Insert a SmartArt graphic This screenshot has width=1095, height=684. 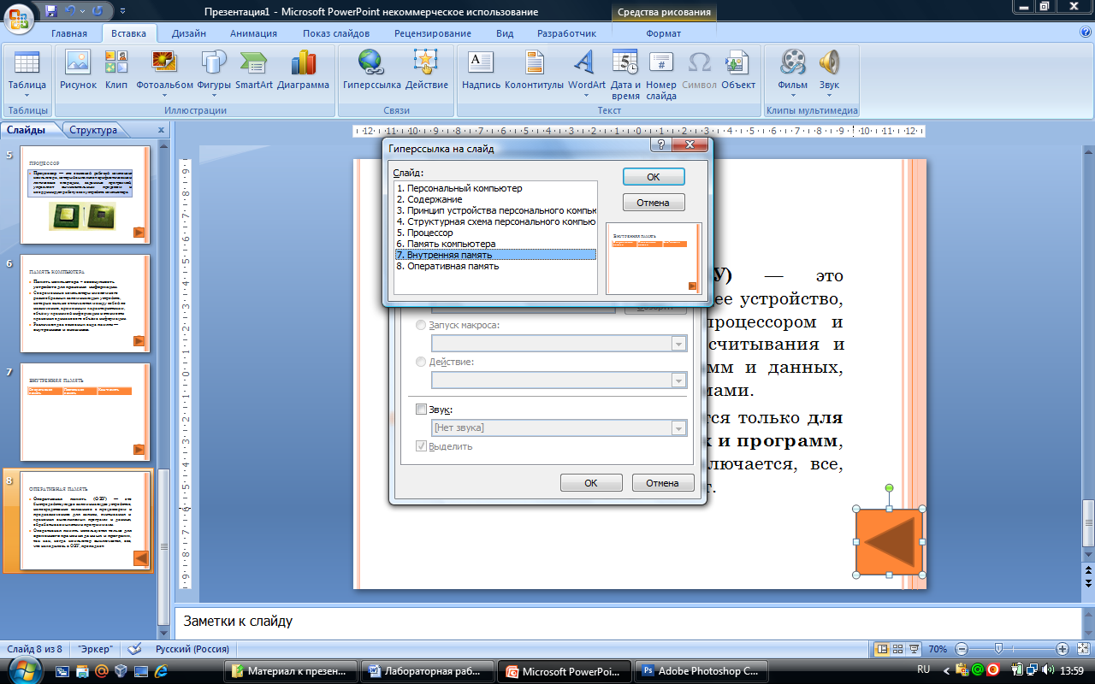(254, 70)
